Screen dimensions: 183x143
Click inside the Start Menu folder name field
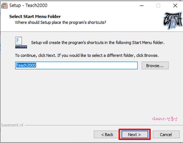(76, 65)
